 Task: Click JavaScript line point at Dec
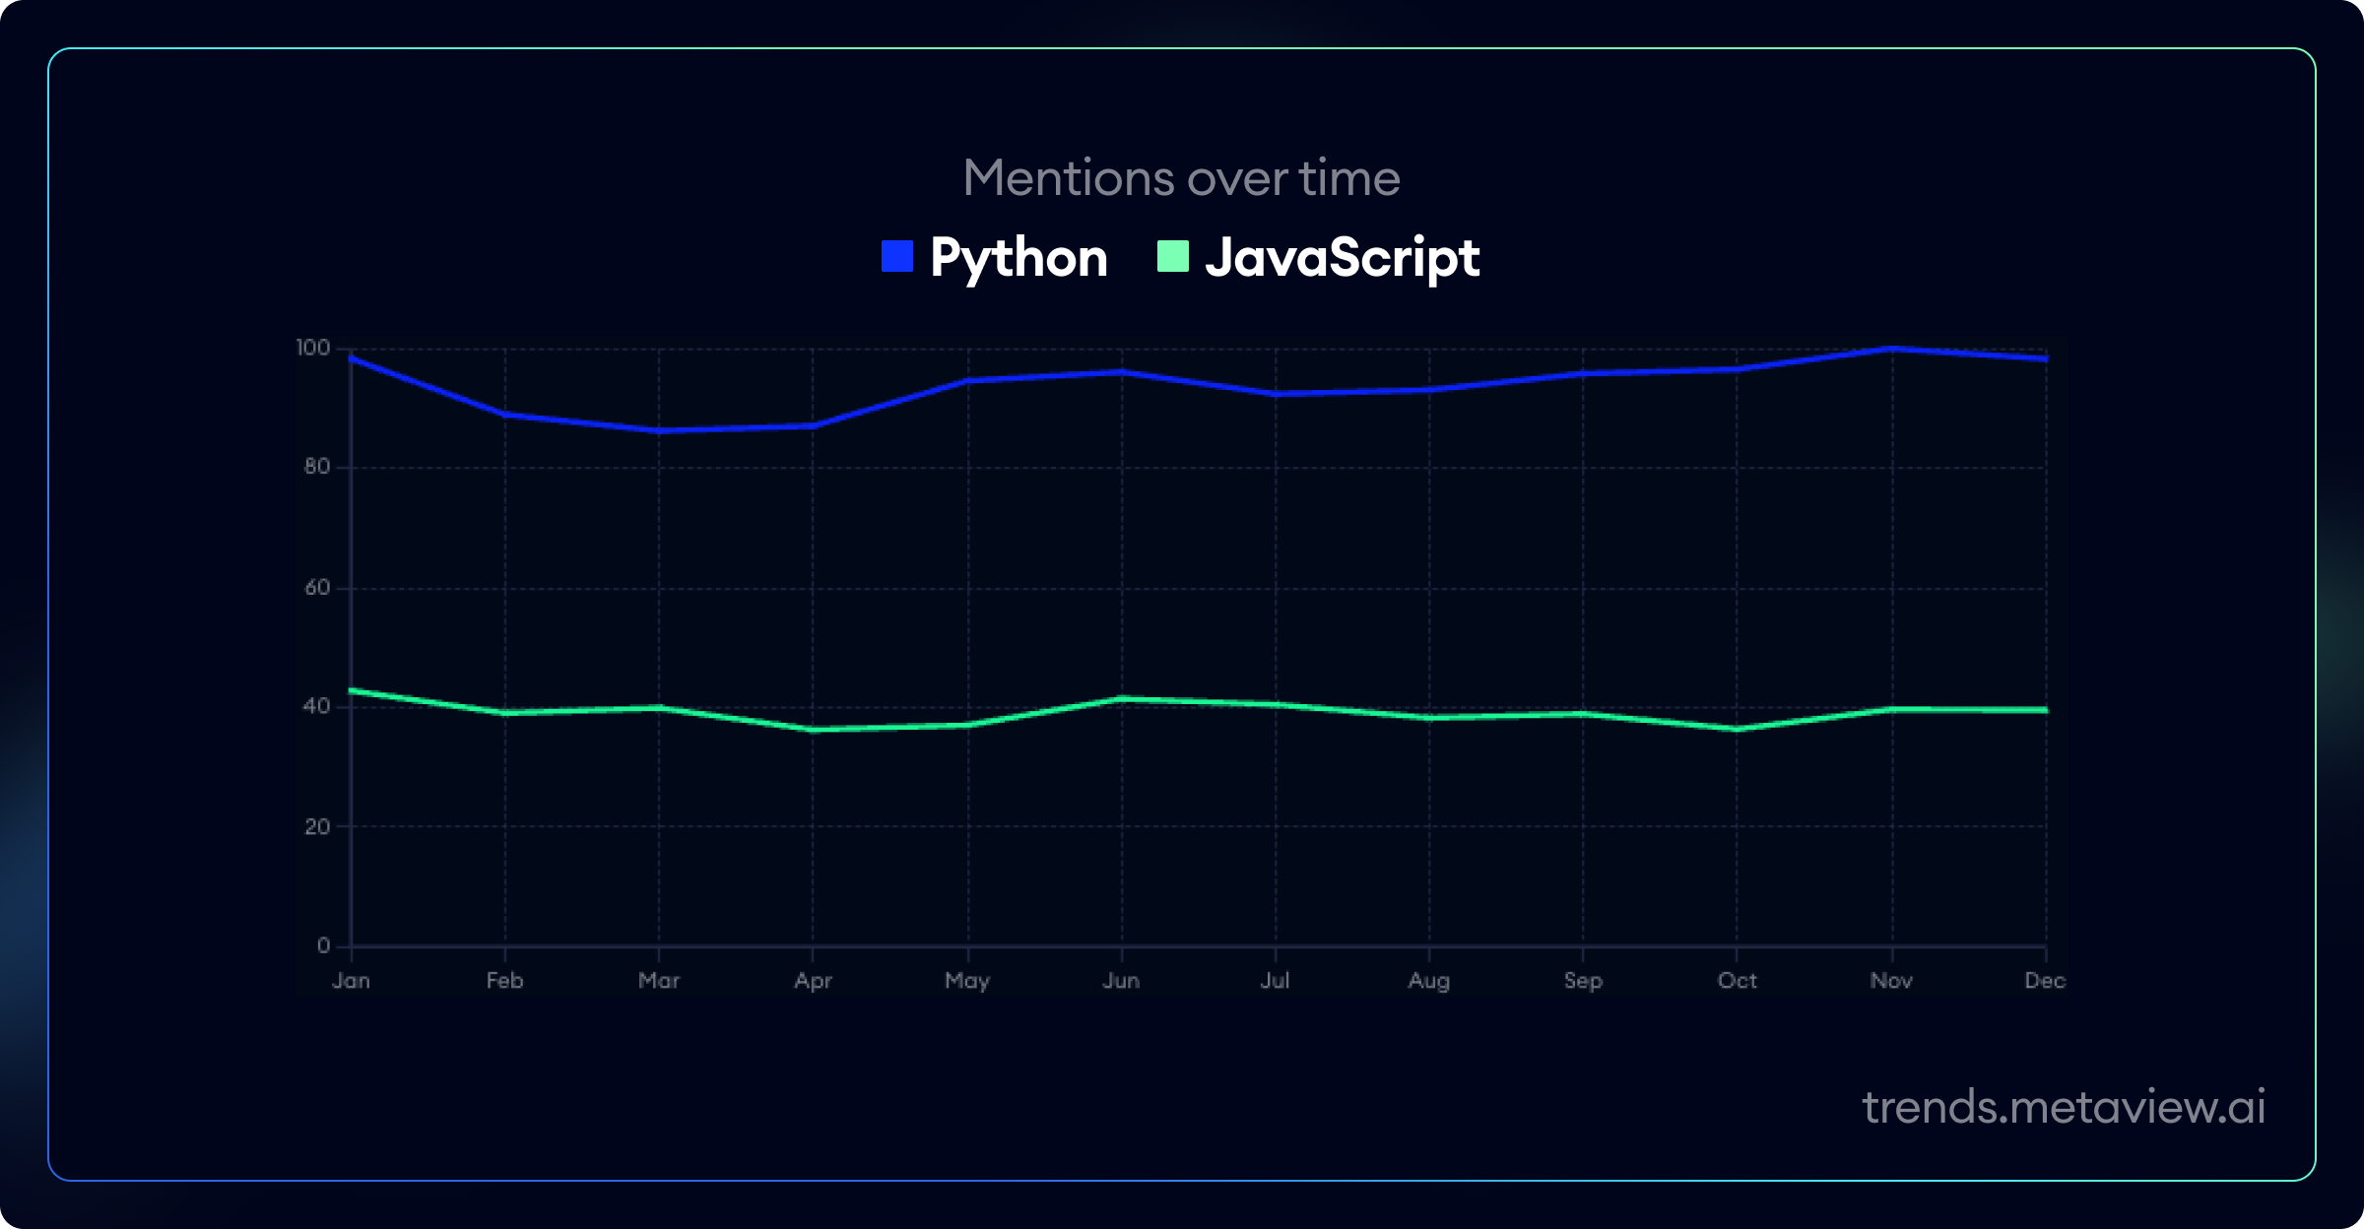(2045, 710)
